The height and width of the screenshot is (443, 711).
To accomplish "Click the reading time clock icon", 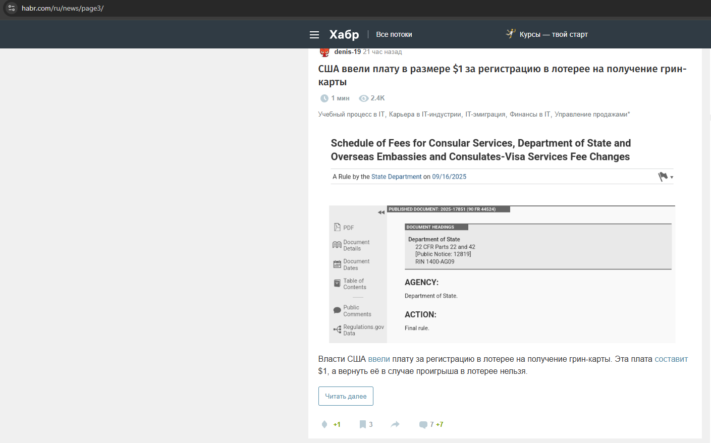I will [324, 98].
